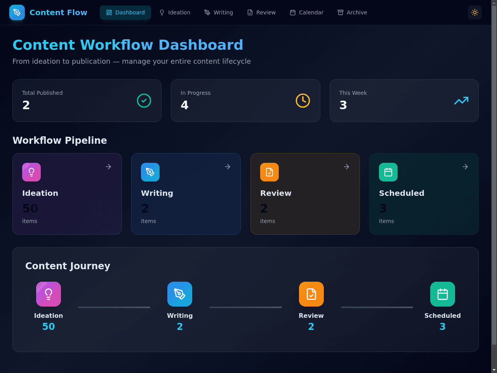Click the Total Published checkmark icon

144,101
